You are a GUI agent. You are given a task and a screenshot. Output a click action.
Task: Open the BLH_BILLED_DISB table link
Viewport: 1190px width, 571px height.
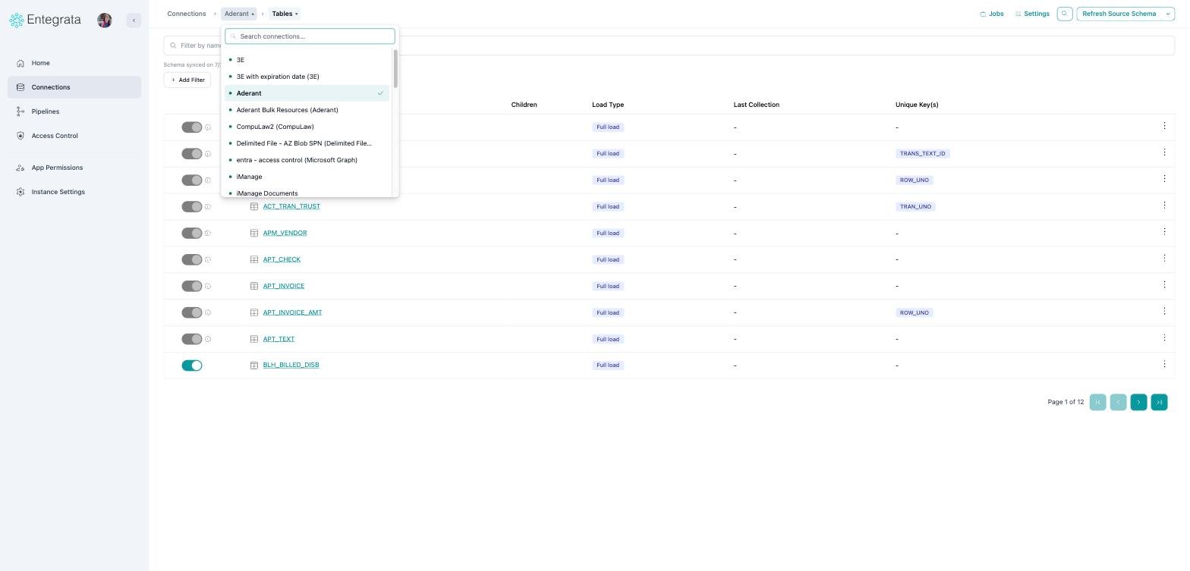291,365
